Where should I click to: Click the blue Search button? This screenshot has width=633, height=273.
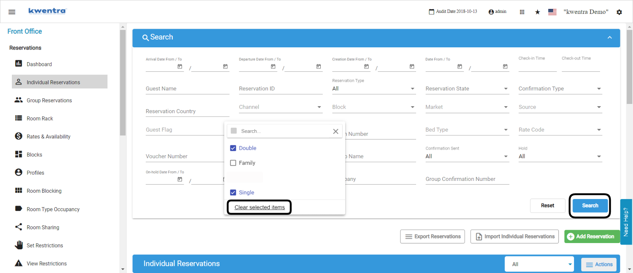click(x=590, y=206)
